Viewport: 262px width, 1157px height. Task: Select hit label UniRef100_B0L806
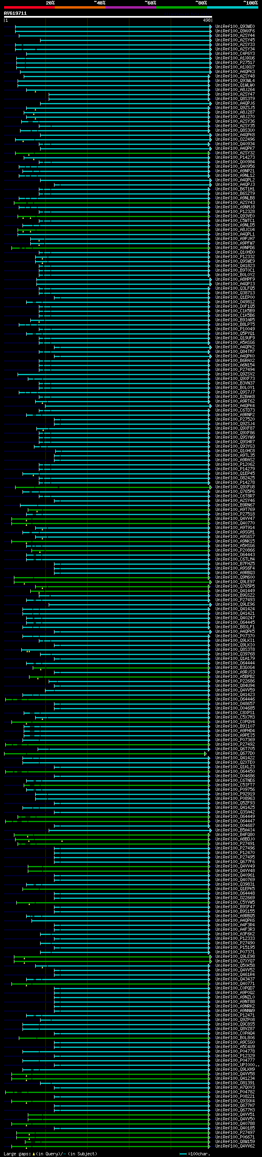coord(235,1037)
